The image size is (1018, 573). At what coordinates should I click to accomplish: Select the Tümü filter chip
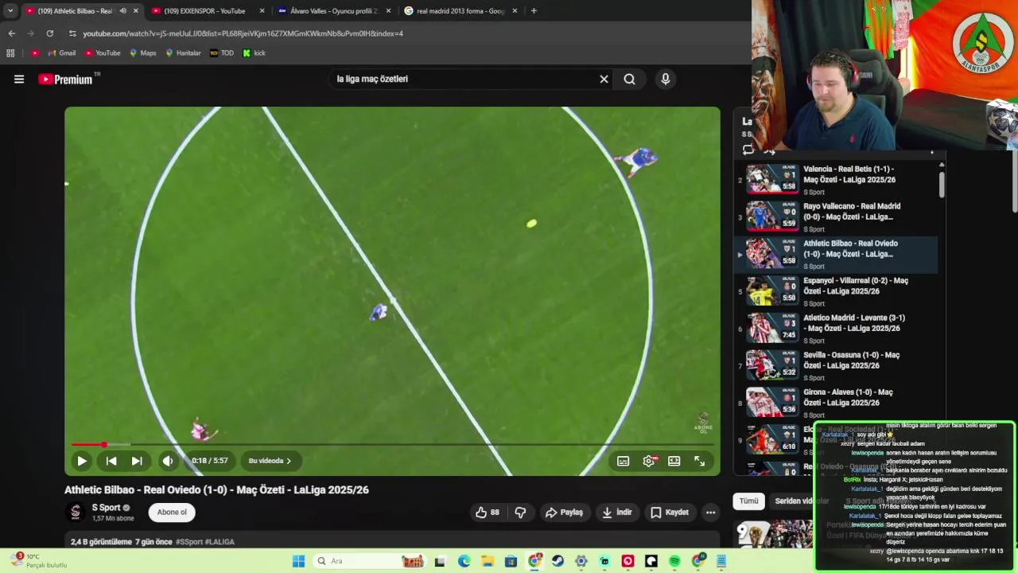coord(749,501)
